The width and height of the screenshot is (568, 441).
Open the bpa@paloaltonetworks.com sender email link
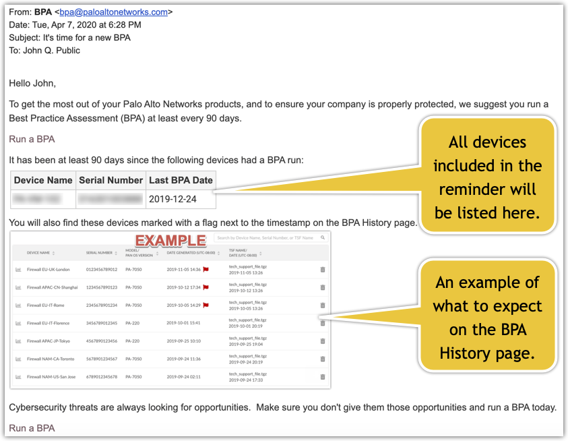tap(113, 12)
